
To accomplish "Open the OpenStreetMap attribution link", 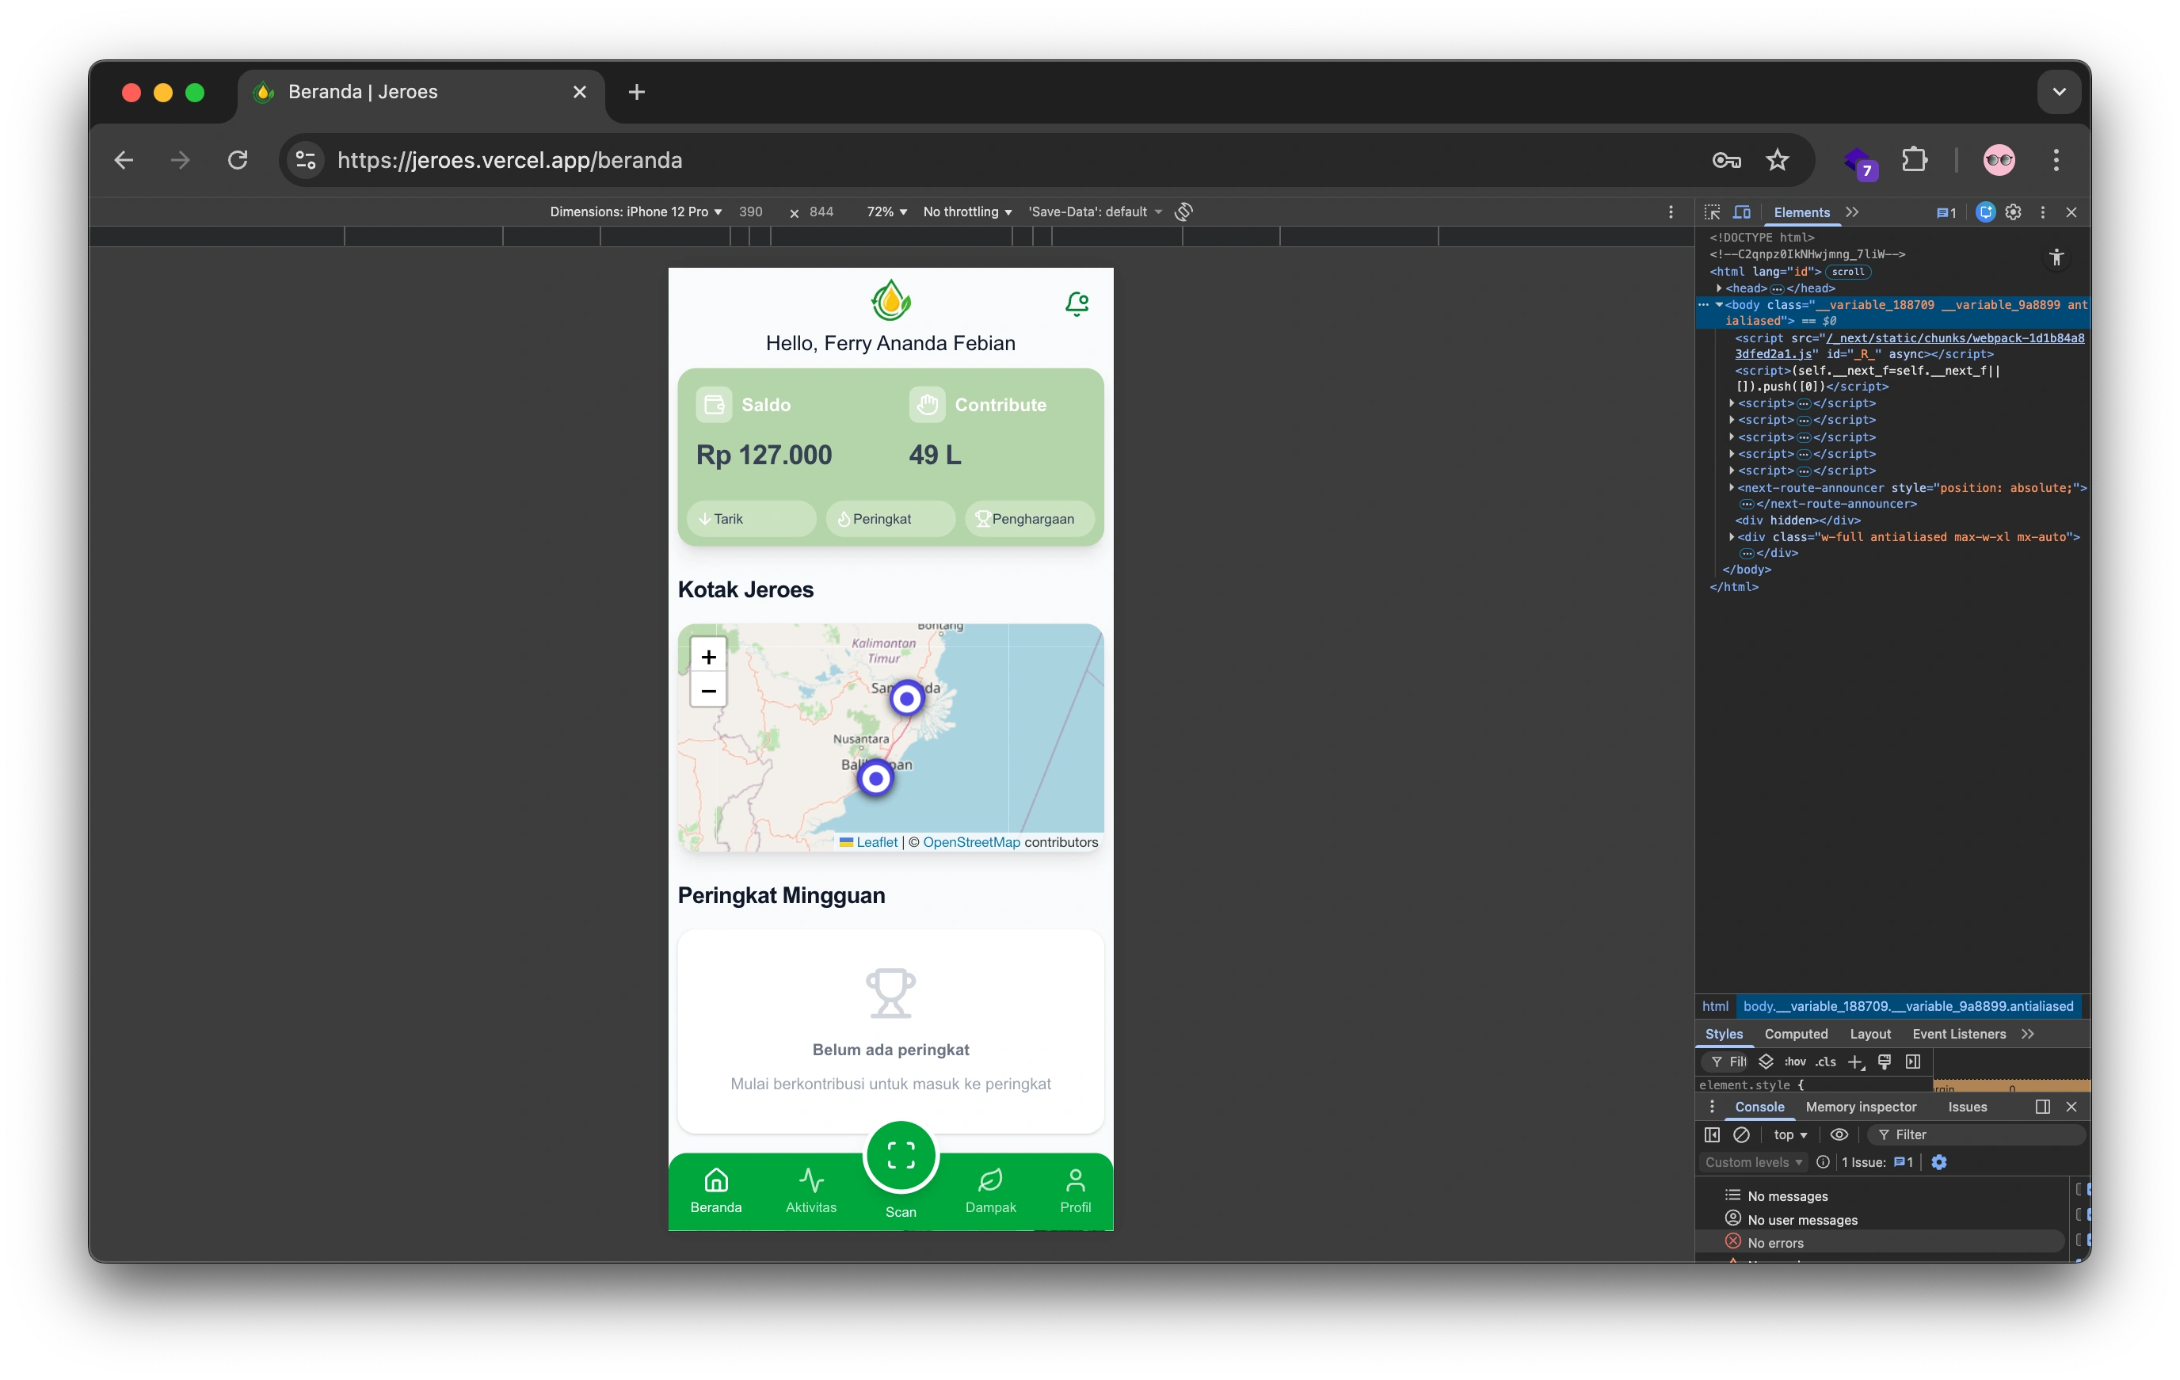I will coord(970,842).
